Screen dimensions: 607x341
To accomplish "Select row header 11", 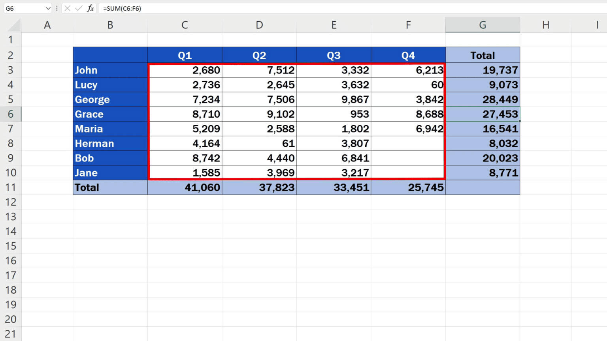I will pos(11,187).
